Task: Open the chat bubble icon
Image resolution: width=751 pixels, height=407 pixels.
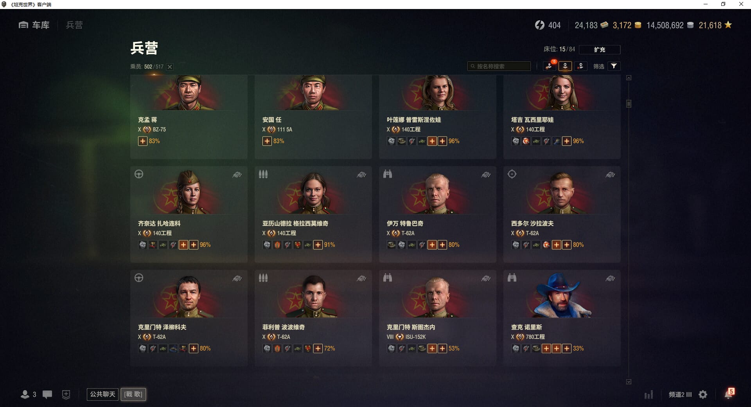Action: [x=47, y=394]
